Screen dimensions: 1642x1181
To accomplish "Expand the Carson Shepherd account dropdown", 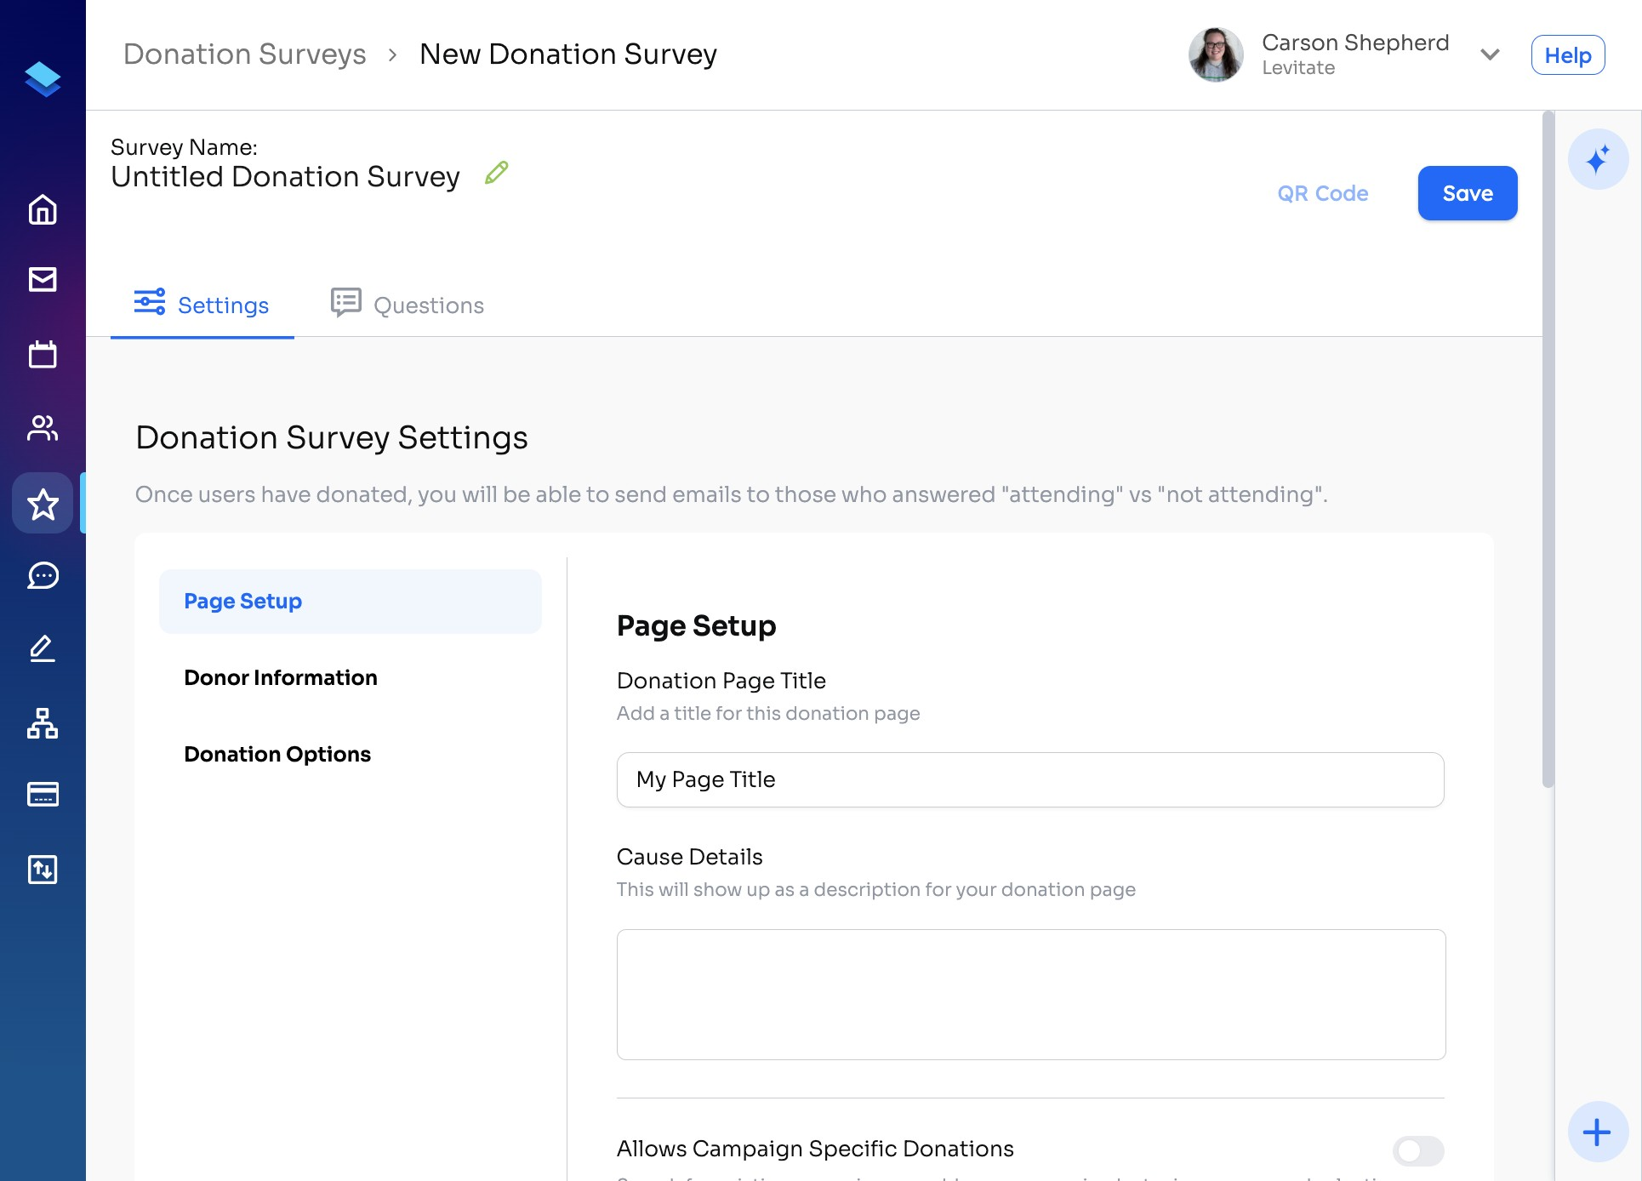I will 1489,54.
